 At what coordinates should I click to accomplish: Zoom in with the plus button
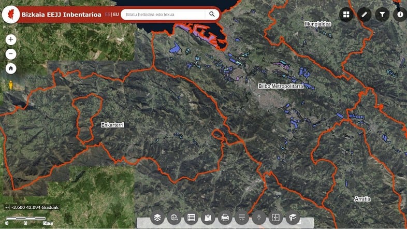coord(11,39)
